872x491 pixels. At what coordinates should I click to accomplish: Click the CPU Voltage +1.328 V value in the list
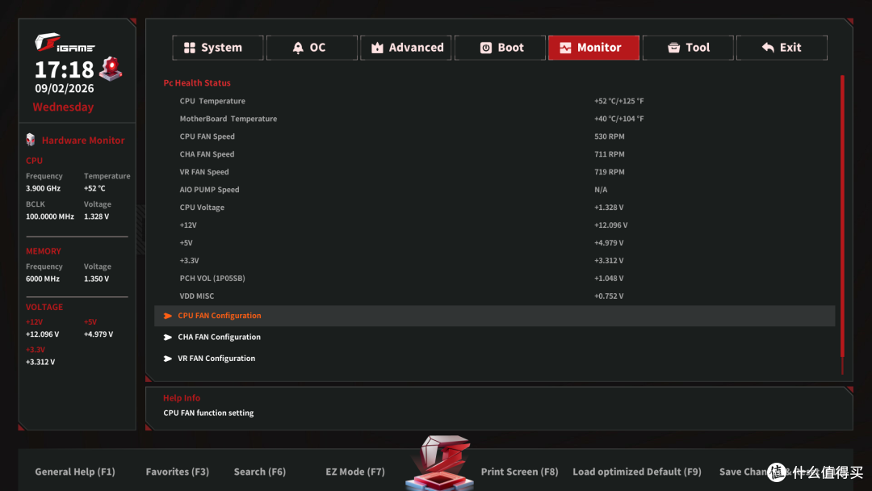609,208
